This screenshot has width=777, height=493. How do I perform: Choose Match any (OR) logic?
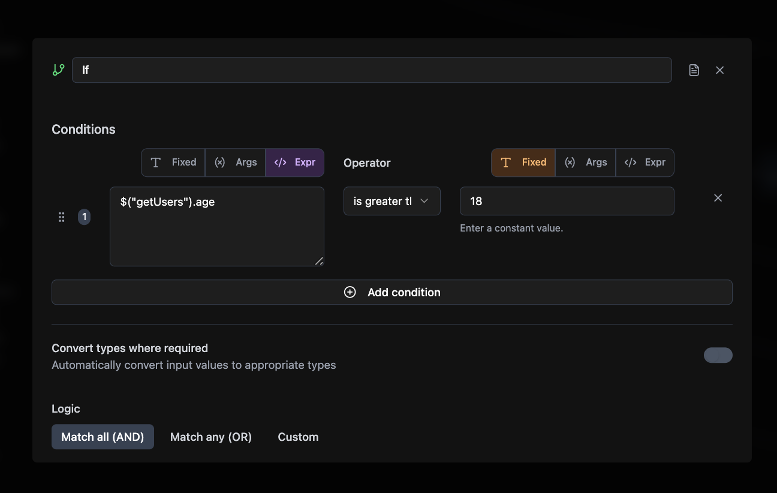(x=211, y=437)
